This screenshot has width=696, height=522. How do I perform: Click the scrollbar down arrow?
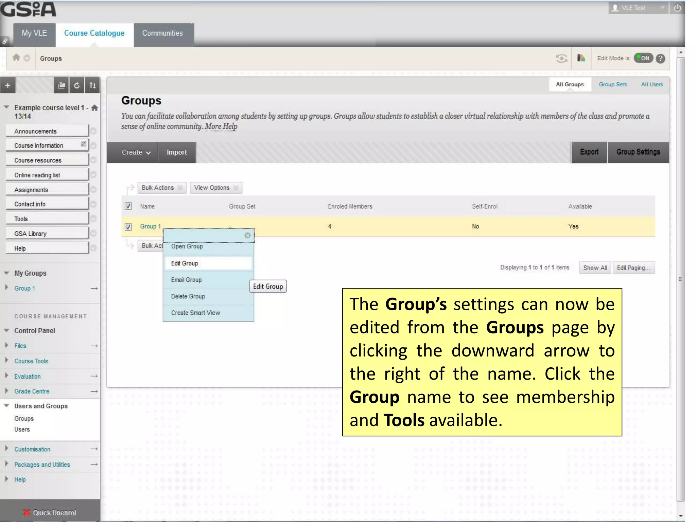(x=680, y=516)
